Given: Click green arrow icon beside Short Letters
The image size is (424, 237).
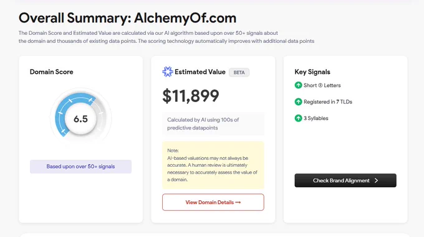Looking at the screenshot, I should tap(298, 85).
